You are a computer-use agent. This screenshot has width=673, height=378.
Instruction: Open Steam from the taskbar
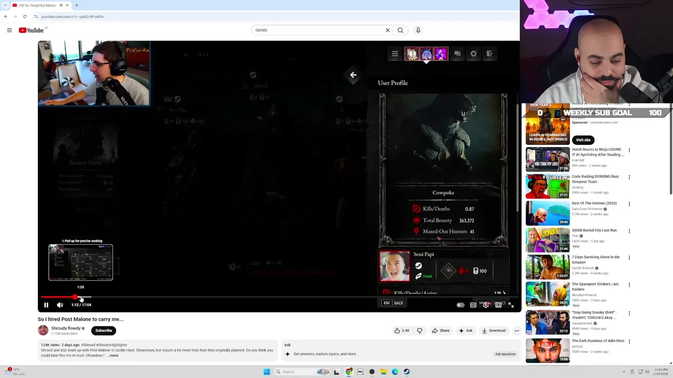(406, 372)
